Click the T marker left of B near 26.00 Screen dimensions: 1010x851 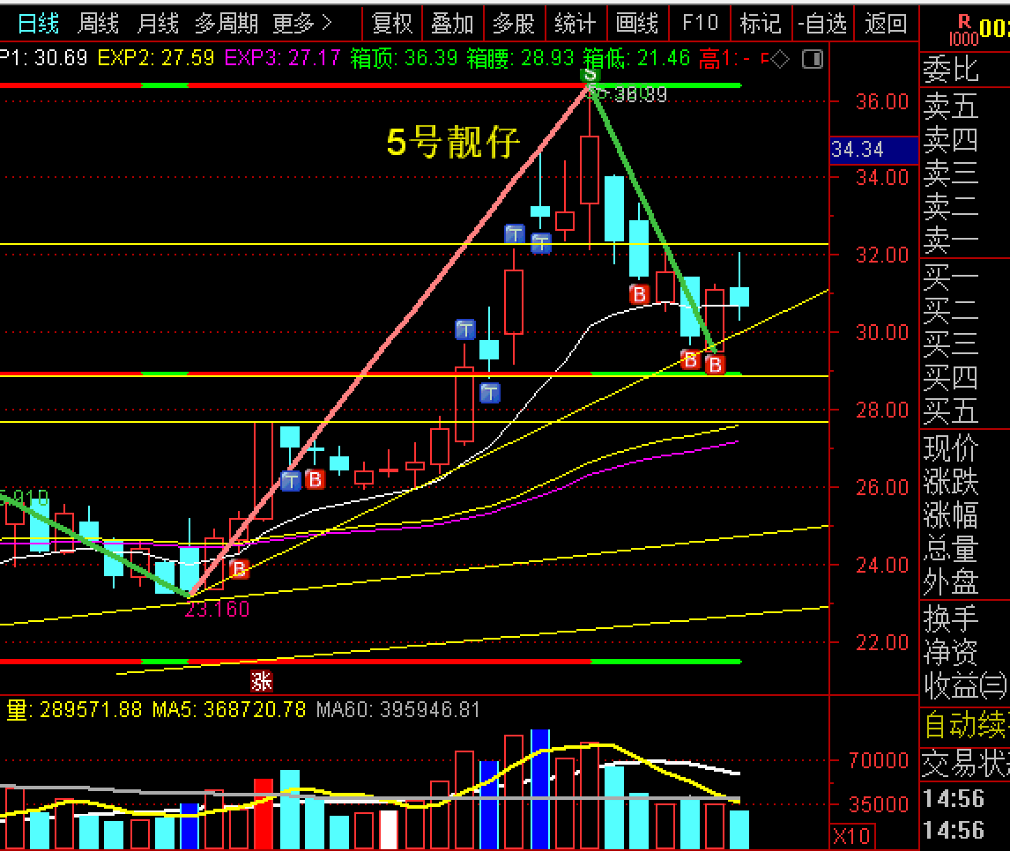coord(291,480)
